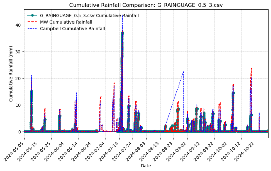Click the red dashed legend swatch
Image resolution: width=271 pixels, height=171 pixels.
tap(32, 22)
